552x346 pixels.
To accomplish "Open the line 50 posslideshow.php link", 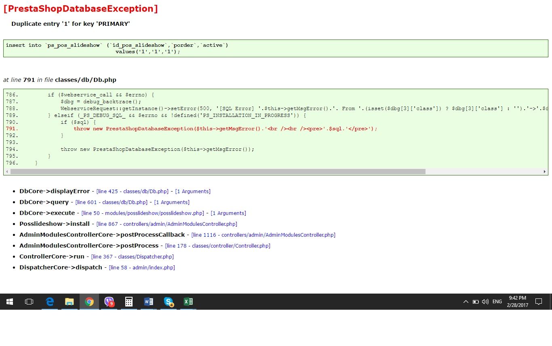I will 143,213.
